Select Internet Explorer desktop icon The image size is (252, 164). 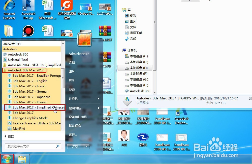(x=9, y=10)
